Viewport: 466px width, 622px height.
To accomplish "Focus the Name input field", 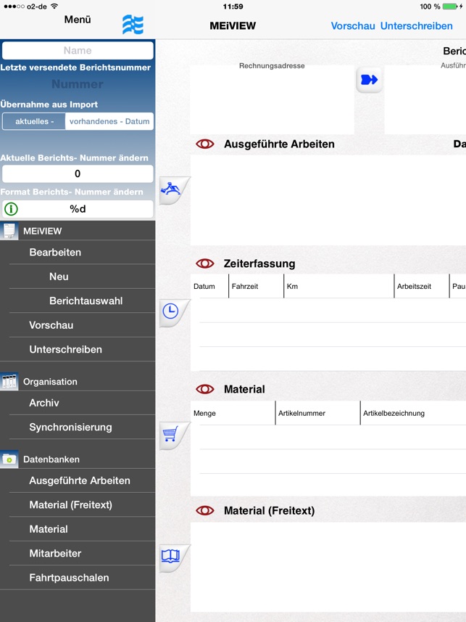I will click(x=78, y=50).
